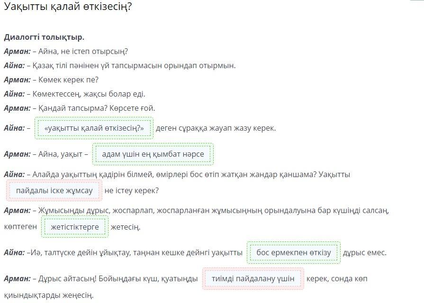
Task: Click the text "не істеу керек?"
Action: [132, 190]
